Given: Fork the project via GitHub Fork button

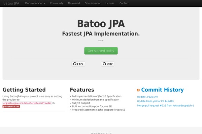Looking at the screenshot, I should tap(78, 64).
